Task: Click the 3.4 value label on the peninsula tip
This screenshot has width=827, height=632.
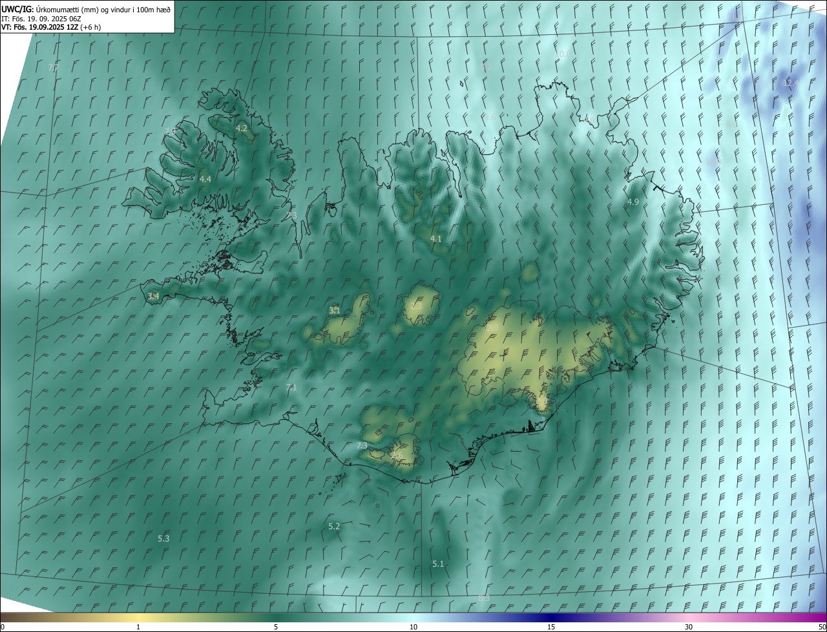Action: point(153,297)
